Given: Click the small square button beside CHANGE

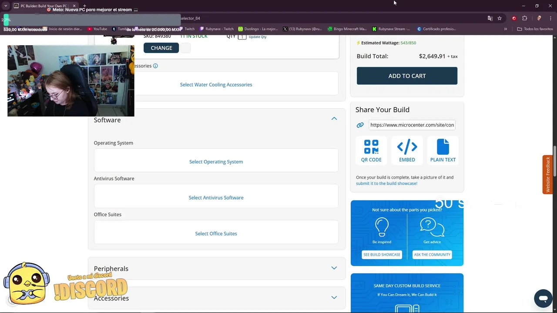Looking at the screenshot, I should pos(185,48).
